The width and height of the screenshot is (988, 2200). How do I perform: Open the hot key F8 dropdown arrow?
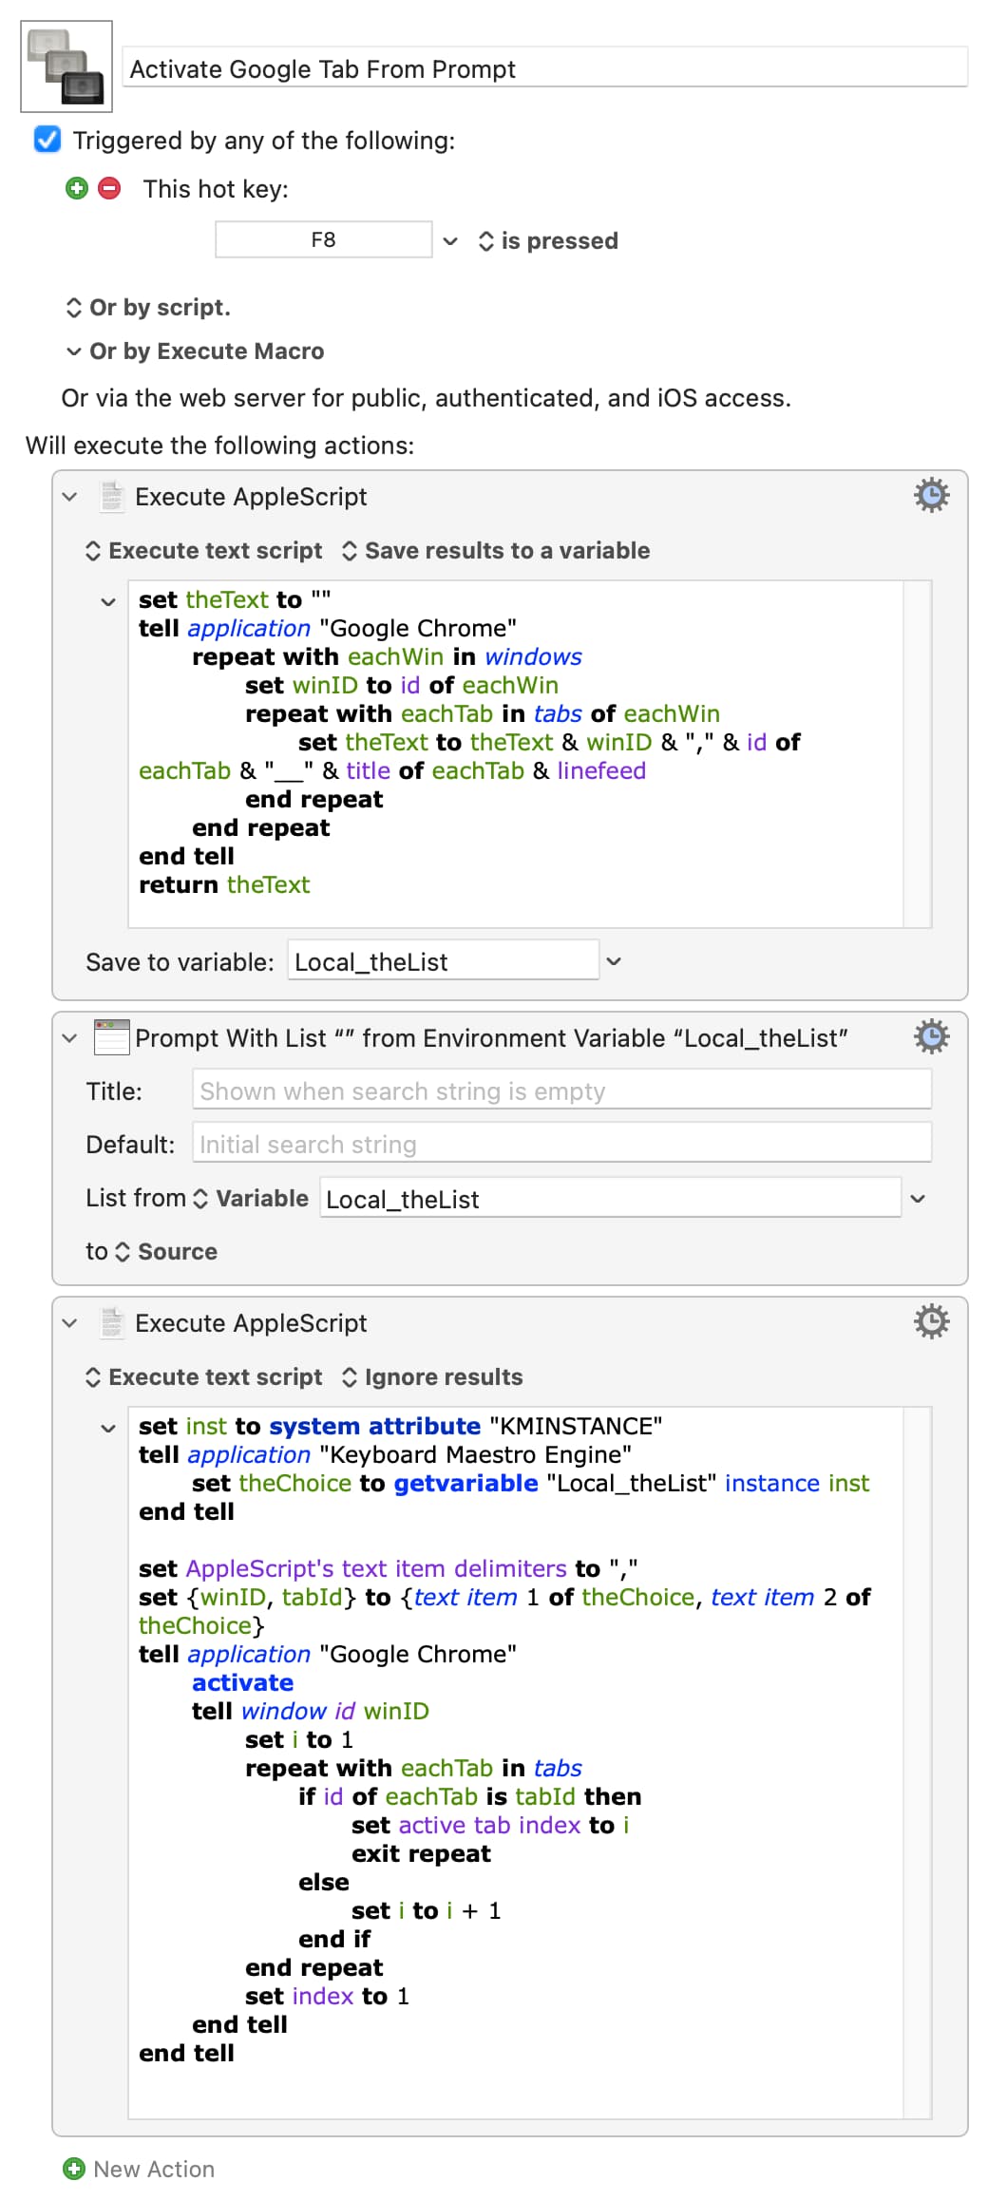coord(450,241)
